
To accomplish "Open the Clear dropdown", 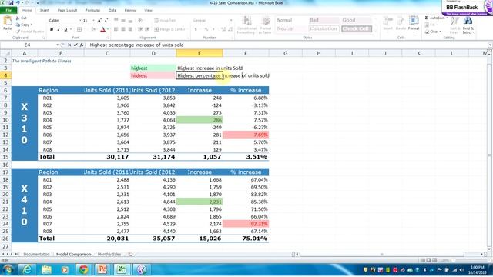I will click(x=433, y=32).
